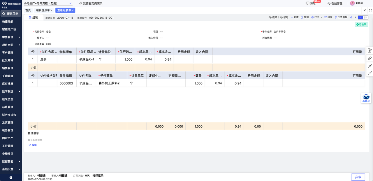Launch the 小畅AI assistant robot
Image resolution: width=373 pixels, height=181 pixels.
[366, 98]
